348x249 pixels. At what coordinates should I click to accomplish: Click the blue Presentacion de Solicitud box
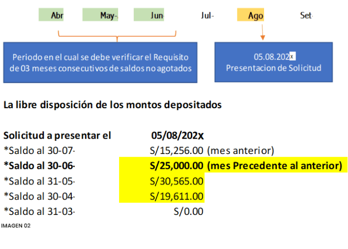tap(273, 62)
